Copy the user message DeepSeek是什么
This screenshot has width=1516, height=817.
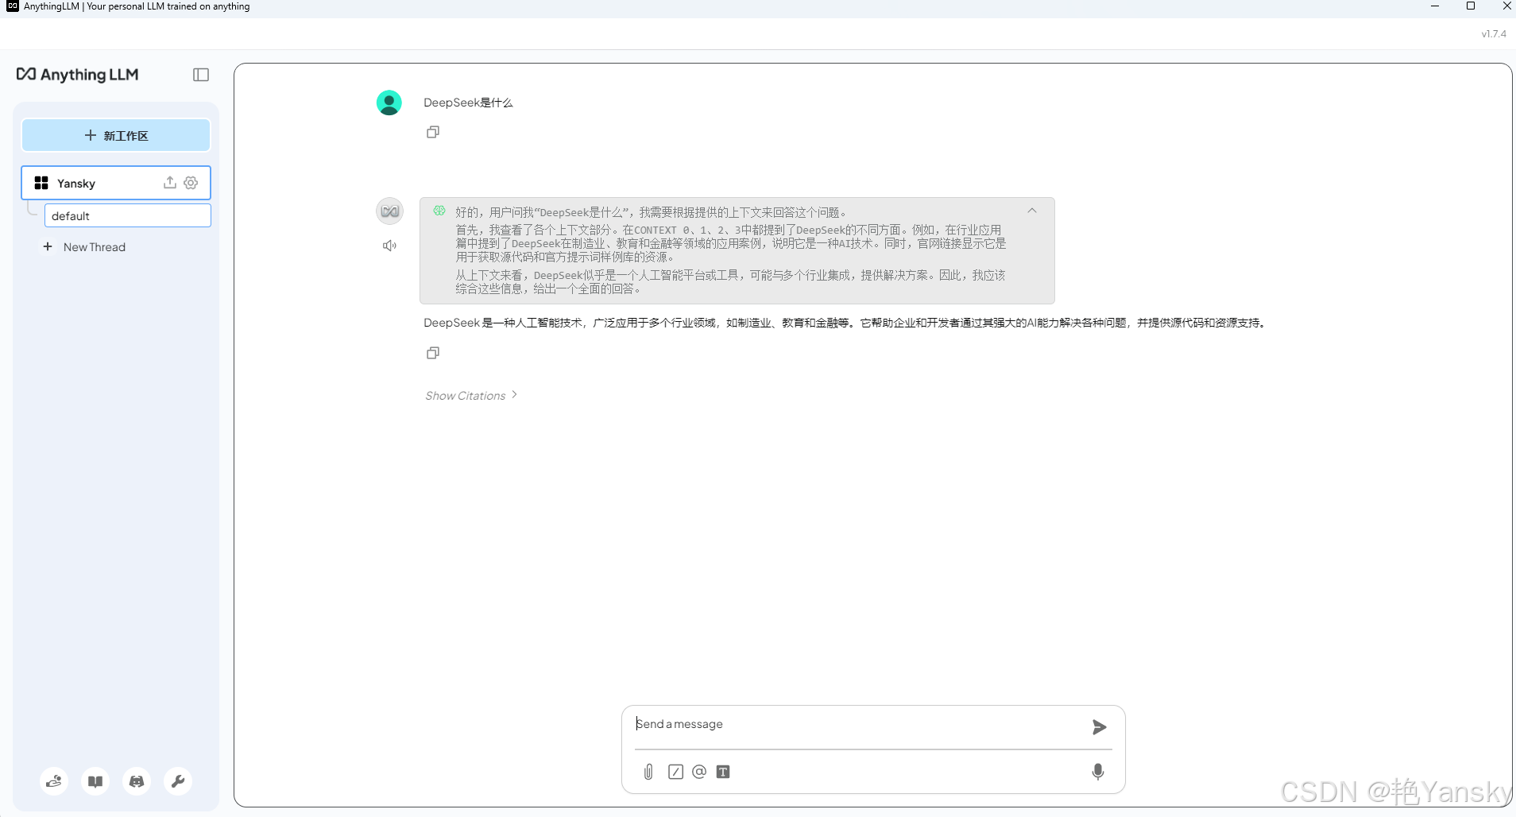point(433,132)
